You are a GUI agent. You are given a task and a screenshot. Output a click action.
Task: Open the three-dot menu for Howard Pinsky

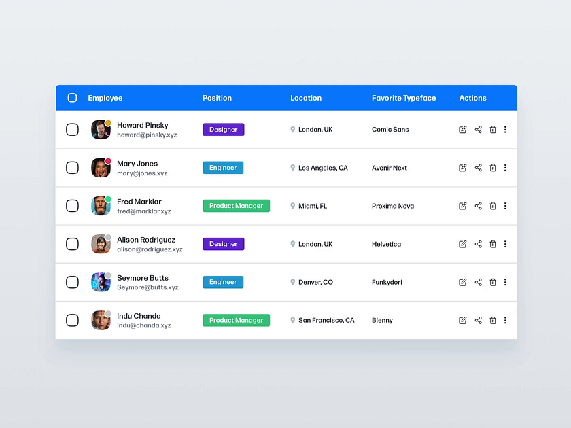(x=505, y=129)
